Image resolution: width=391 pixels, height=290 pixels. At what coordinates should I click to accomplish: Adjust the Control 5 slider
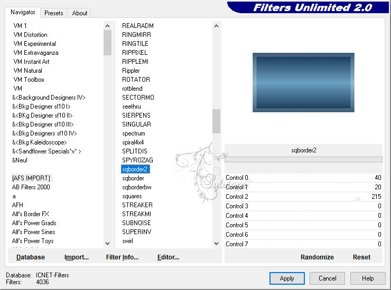pos(303,225)
